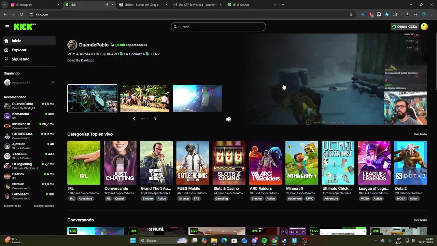Collapse recommended list with Mostrar Menos

[44, 206]
